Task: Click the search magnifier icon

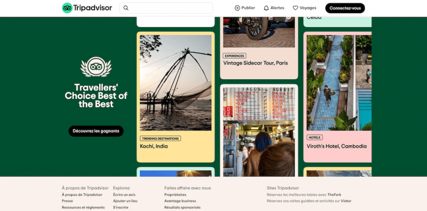Action: tap(126, 8)
